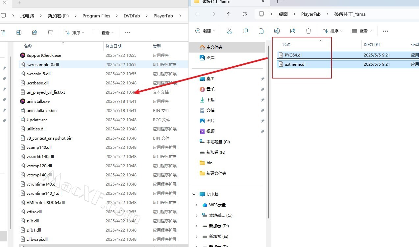This screenshot has height=247, width=419.
Task: Click the Paste icon in right window toolbar
Action: click(261, 31)
